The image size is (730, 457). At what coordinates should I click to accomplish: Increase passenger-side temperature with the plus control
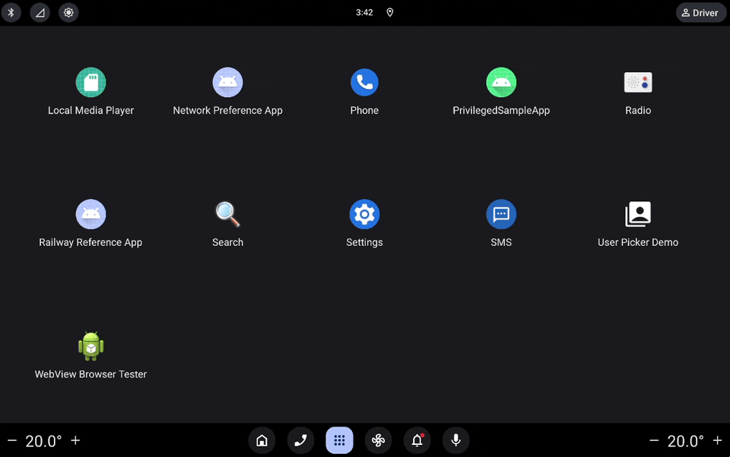[x=718, y=440]
